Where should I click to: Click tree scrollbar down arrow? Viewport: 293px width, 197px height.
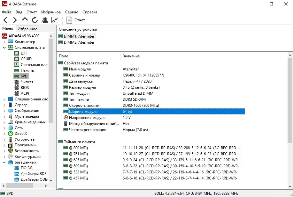[51, 180]
